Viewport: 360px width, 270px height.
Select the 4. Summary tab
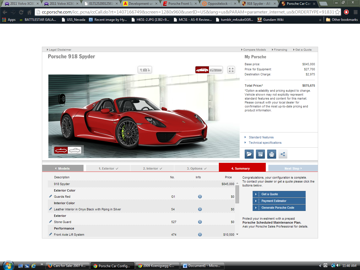click(x=242, y=167)
